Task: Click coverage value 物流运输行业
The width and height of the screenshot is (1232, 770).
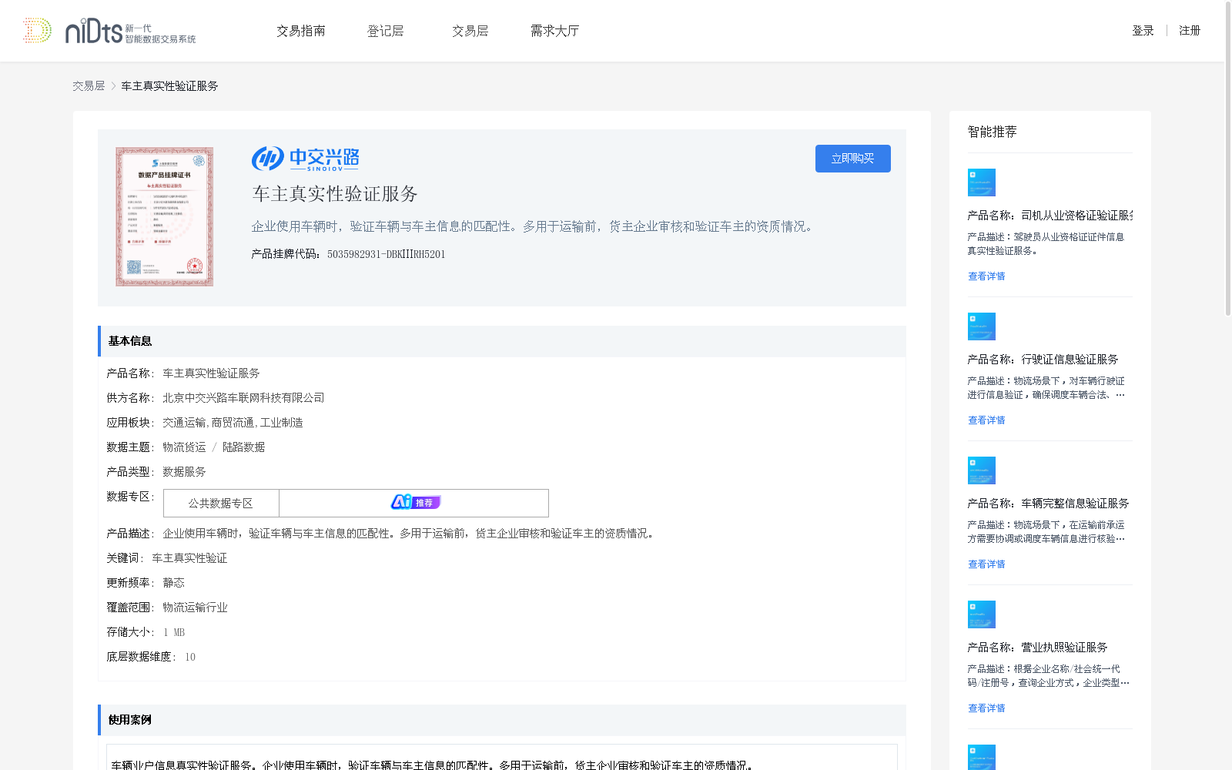Action: point(195,608)
